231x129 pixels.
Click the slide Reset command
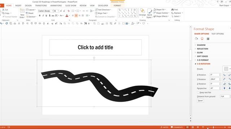coord(30,13)
